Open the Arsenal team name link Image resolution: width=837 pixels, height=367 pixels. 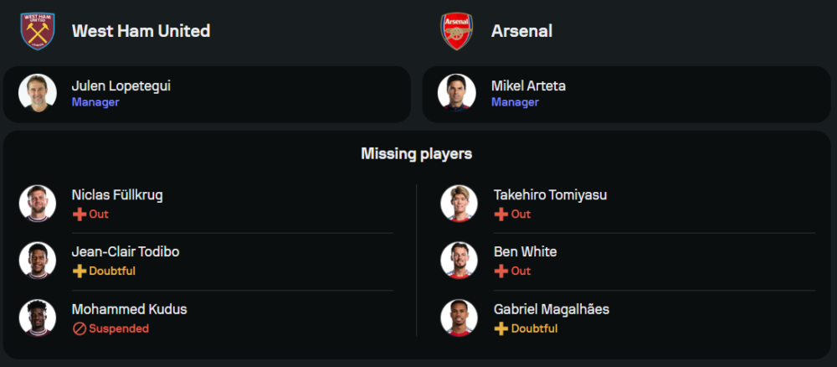pyautogui.click(x=521, y=31)
